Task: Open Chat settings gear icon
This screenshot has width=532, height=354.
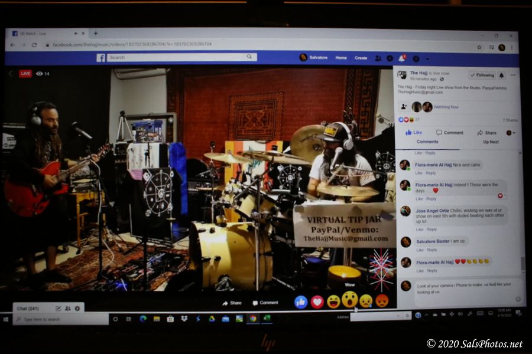Action: click(77, 308)
